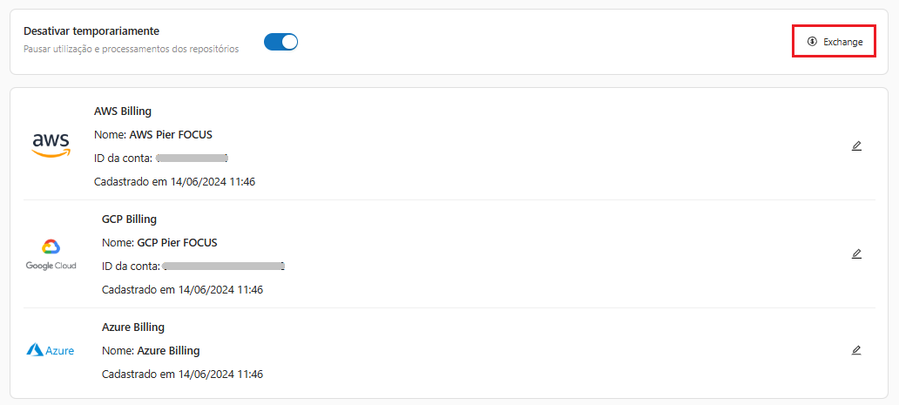Click the Azure logo
899x405 pixels.
point(51,350)
